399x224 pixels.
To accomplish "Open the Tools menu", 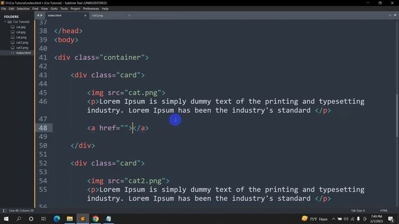I will tap(64, 9).
